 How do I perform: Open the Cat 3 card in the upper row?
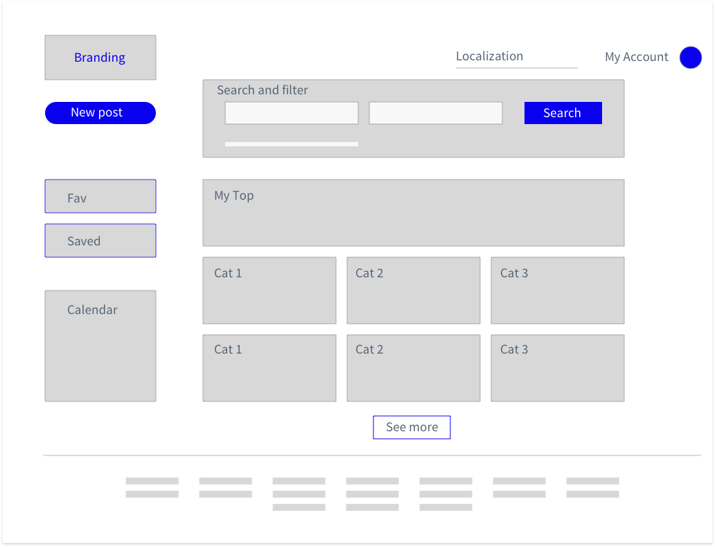pyautogui.click(x=557, y=290)
